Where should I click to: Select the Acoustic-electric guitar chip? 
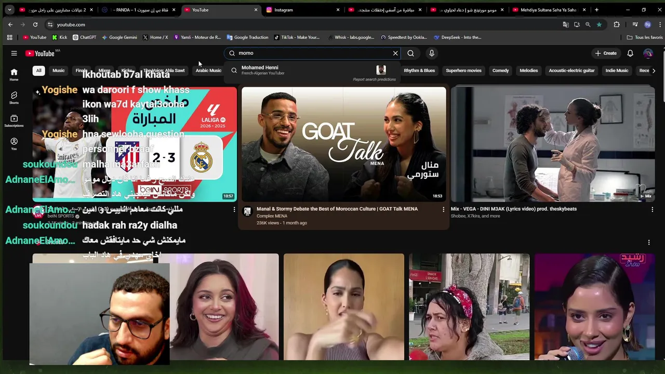click(571, 71)
